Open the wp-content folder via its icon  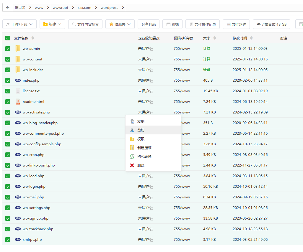(18, 59)
